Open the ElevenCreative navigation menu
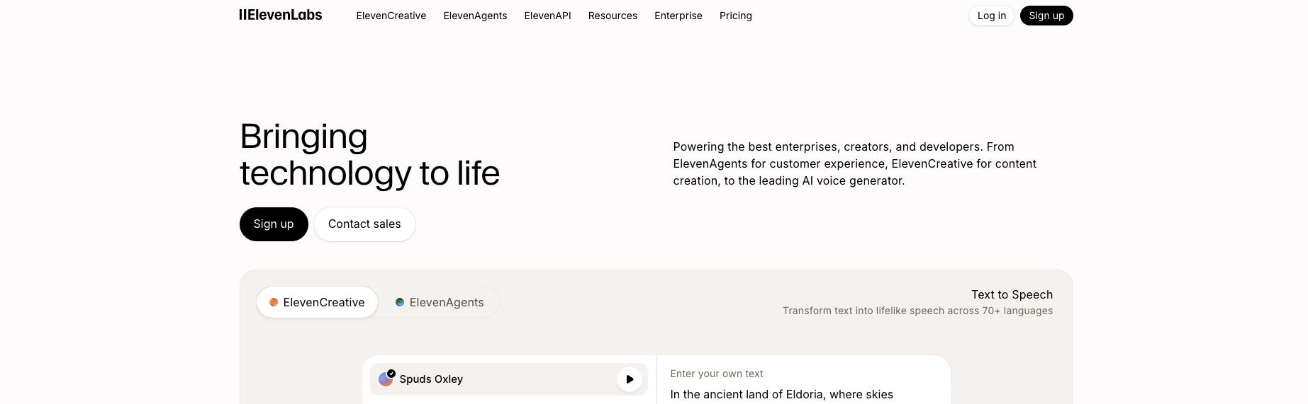The width and height of the screenshot is (1308, 404). tap(391, 16)
